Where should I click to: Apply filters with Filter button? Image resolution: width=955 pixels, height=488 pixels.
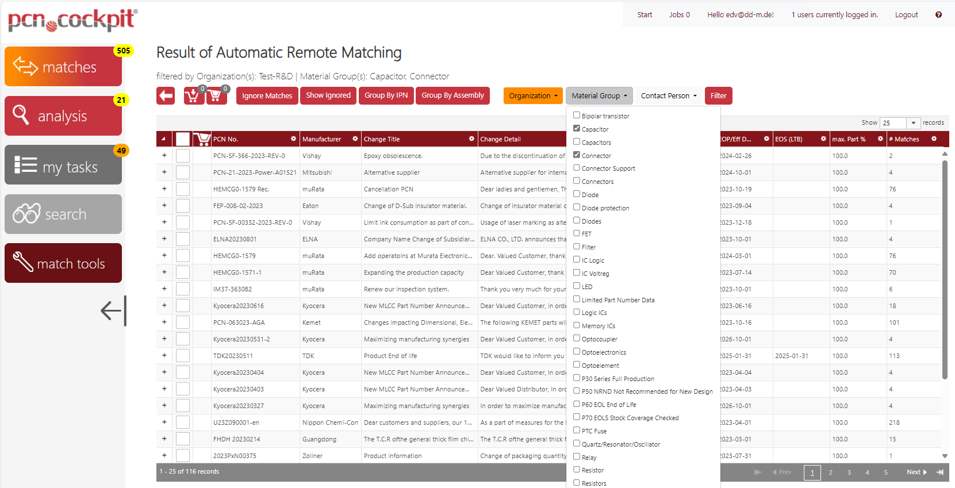tap(718, 95)
